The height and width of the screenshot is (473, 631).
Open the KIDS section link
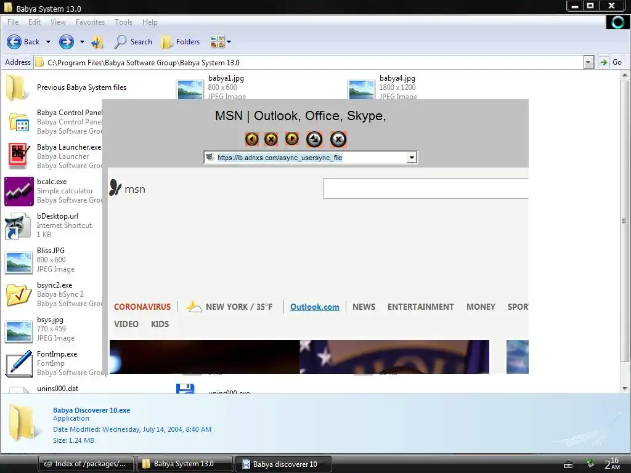tap(160, 324)
